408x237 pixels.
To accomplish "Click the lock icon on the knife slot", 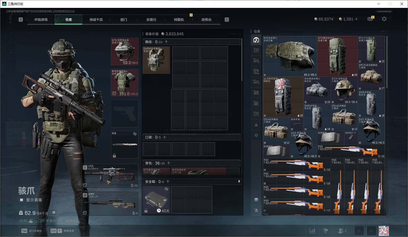I will 114,155.
